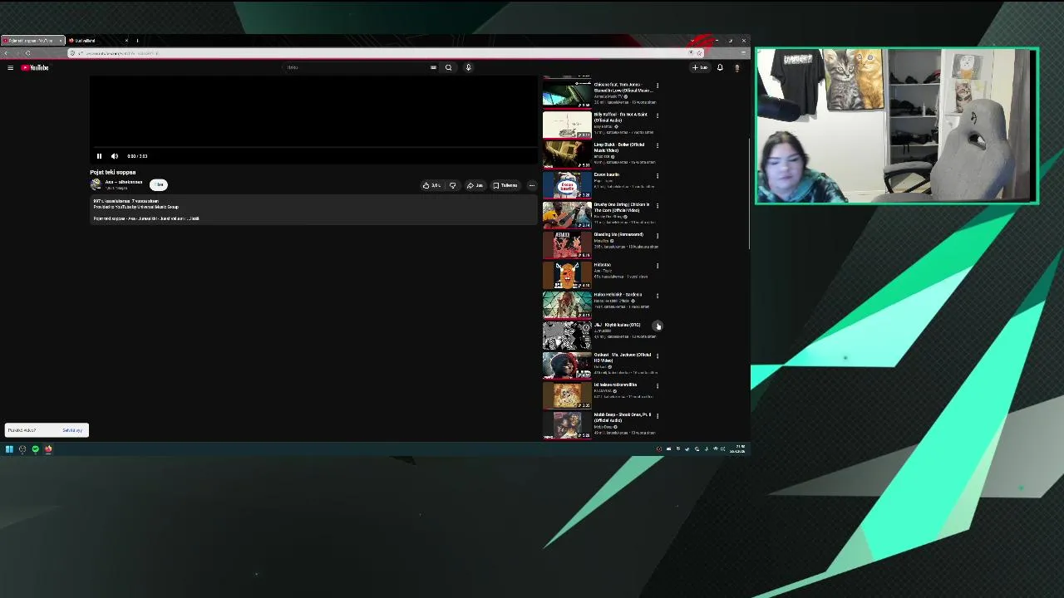Image resolution: width=1064 pixels, height=598 pixels.
Task: Open the taskbar clock and date
Action: point(737,449)
